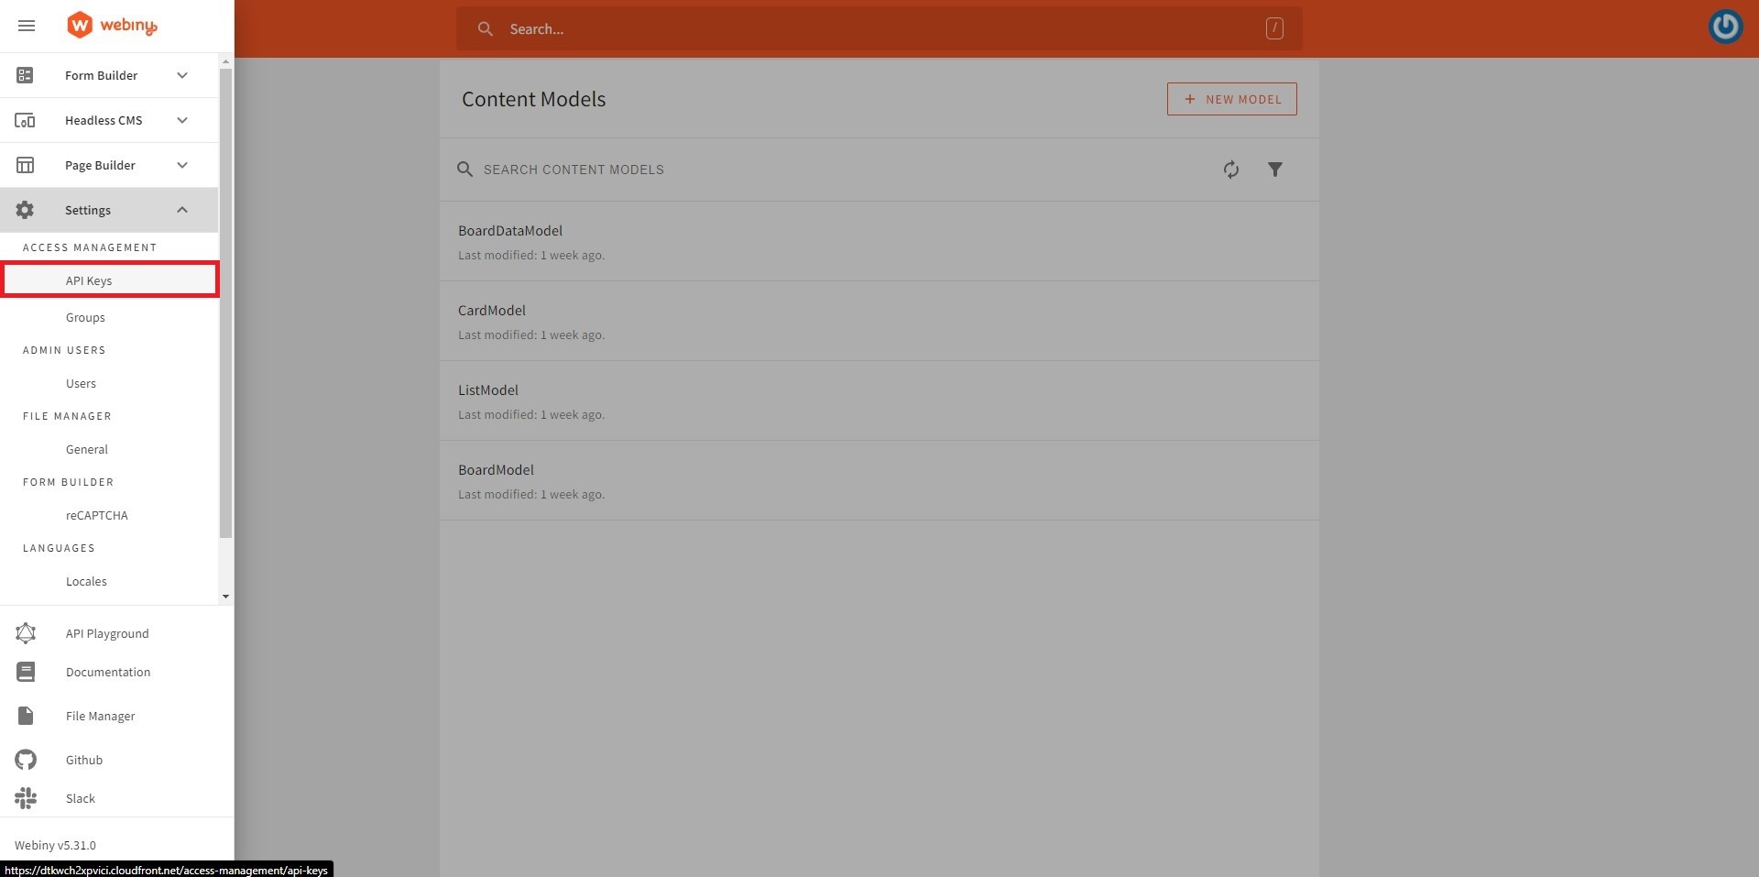
Task: Click the Form Builder sidebar icon
Action: (25, 75)
